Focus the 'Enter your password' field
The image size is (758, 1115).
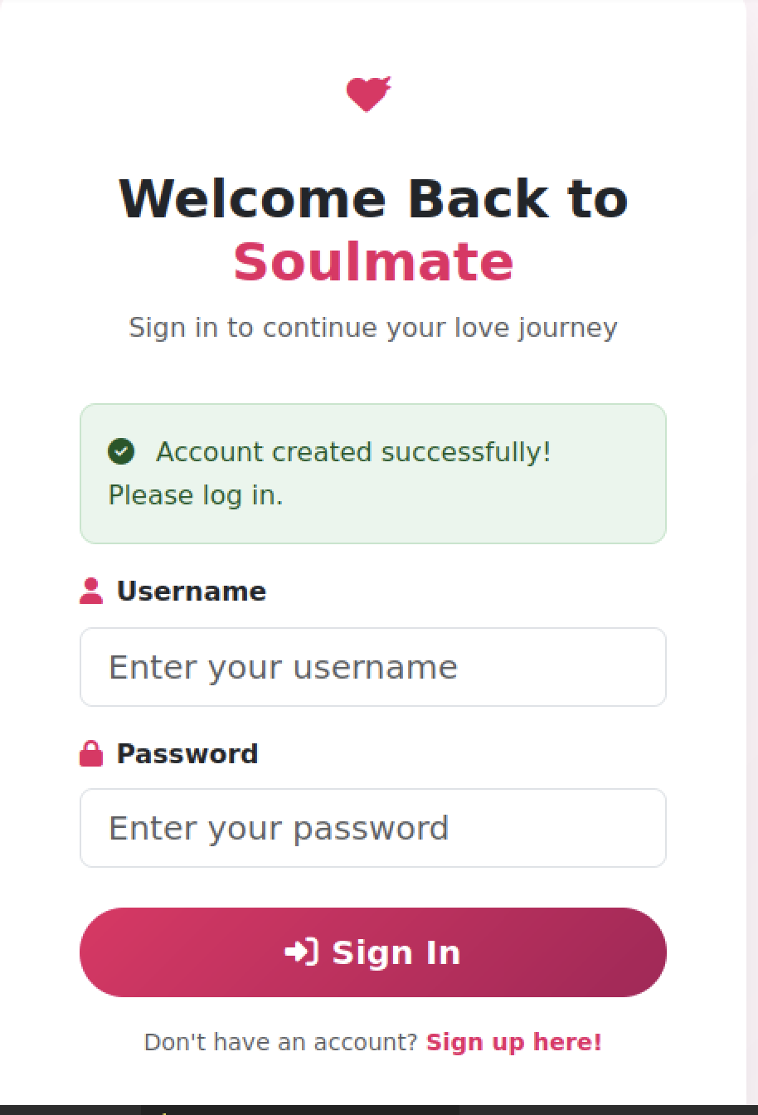pos(373,828)
